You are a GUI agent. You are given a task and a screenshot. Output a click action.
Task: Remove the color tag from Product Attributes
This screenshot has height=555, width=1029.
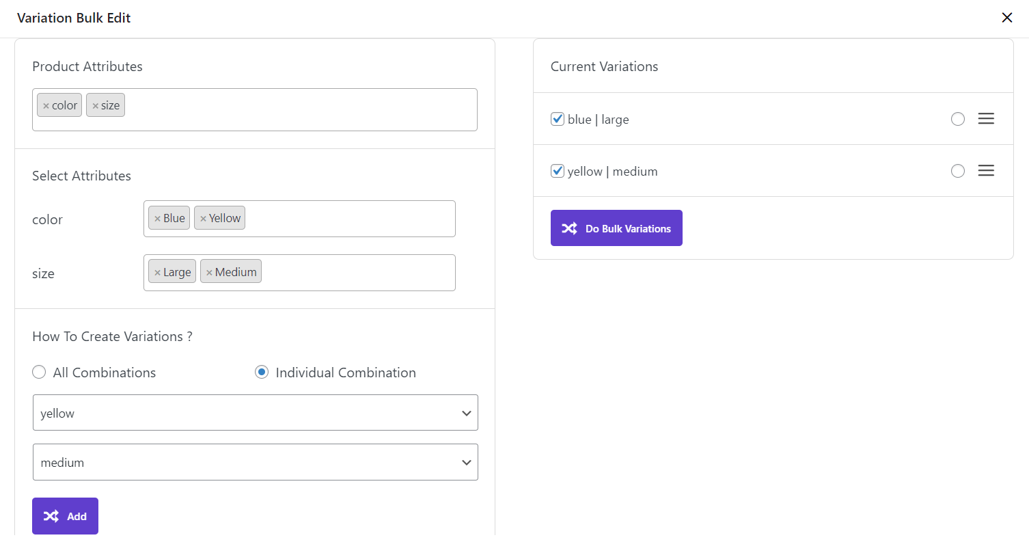tap(46, 106)
